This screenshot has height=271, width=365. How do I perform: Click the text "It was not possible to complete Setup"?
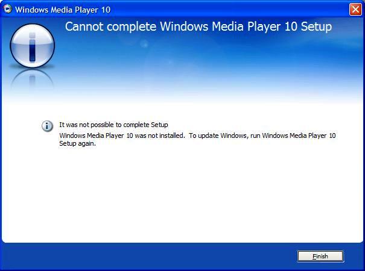[113, 125]
